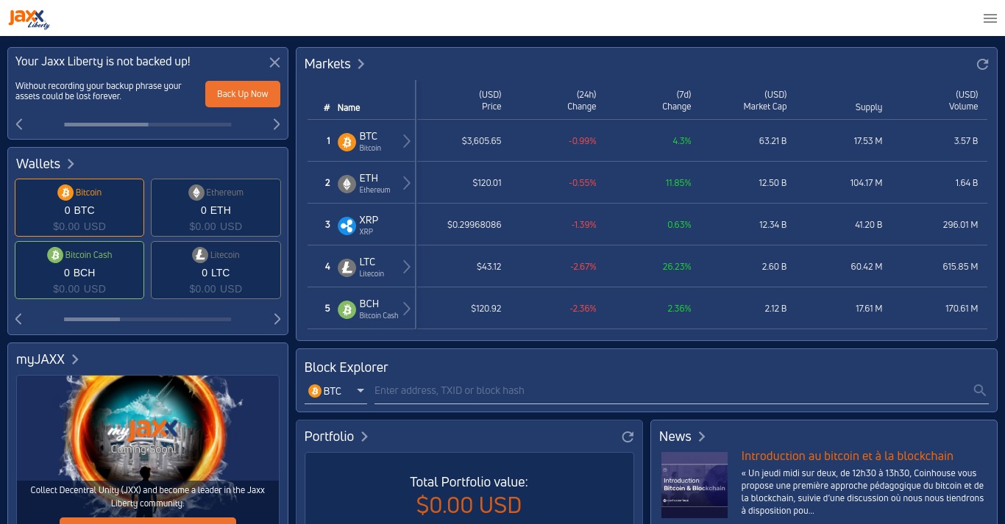
Task: Select the Ethereum wallet card
Action: (x=216, y=208)
